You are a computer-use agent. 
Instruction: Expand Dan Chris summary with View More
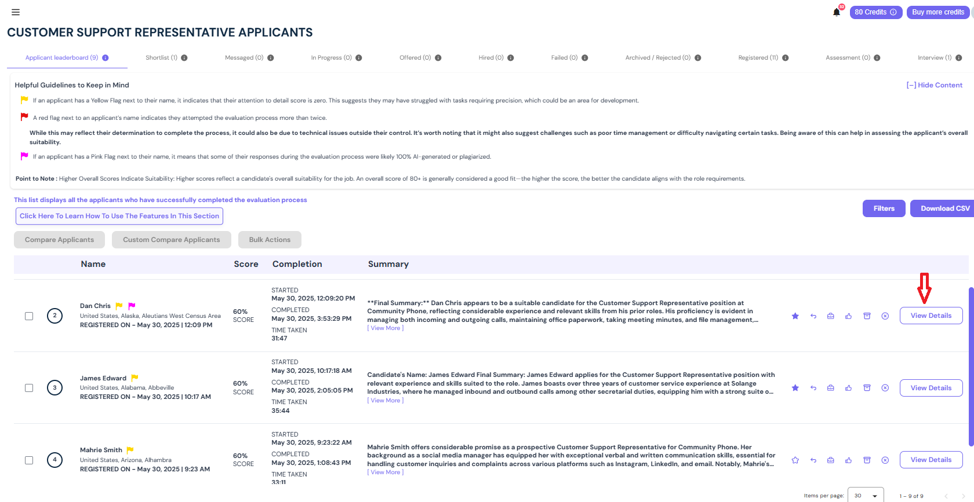pyautogui.click(x=386, y=328)
